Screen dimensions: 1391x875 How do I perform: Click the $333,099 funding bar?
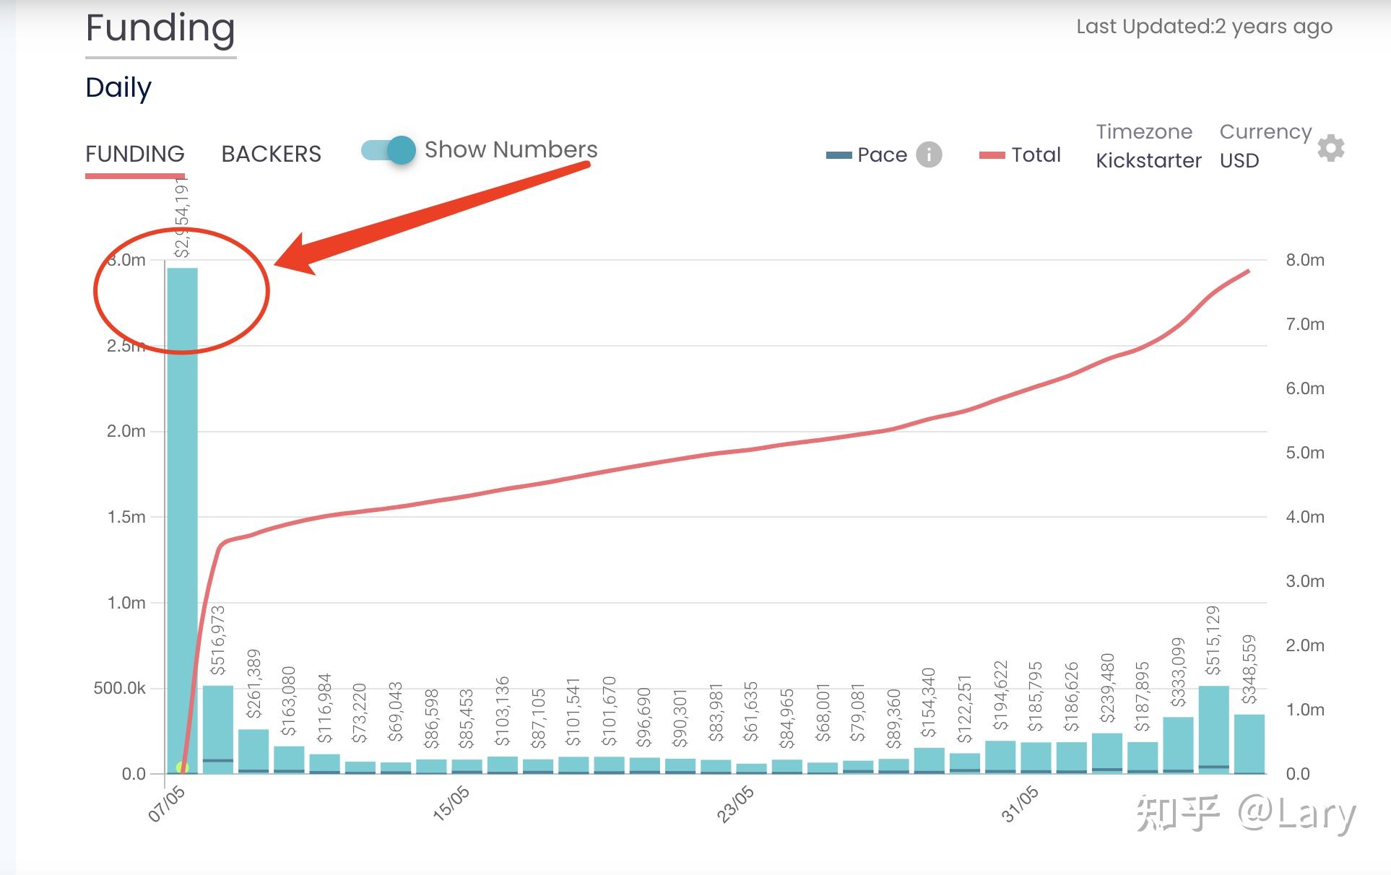tap(1178, 745)
